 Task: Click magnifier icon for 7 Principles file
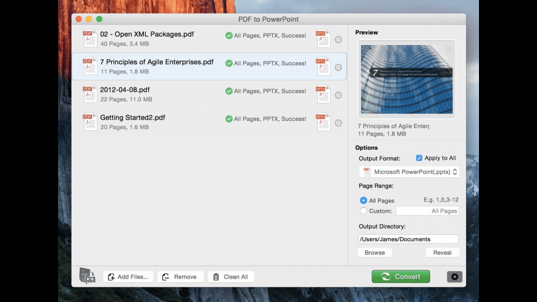click(x=338, y=67)
